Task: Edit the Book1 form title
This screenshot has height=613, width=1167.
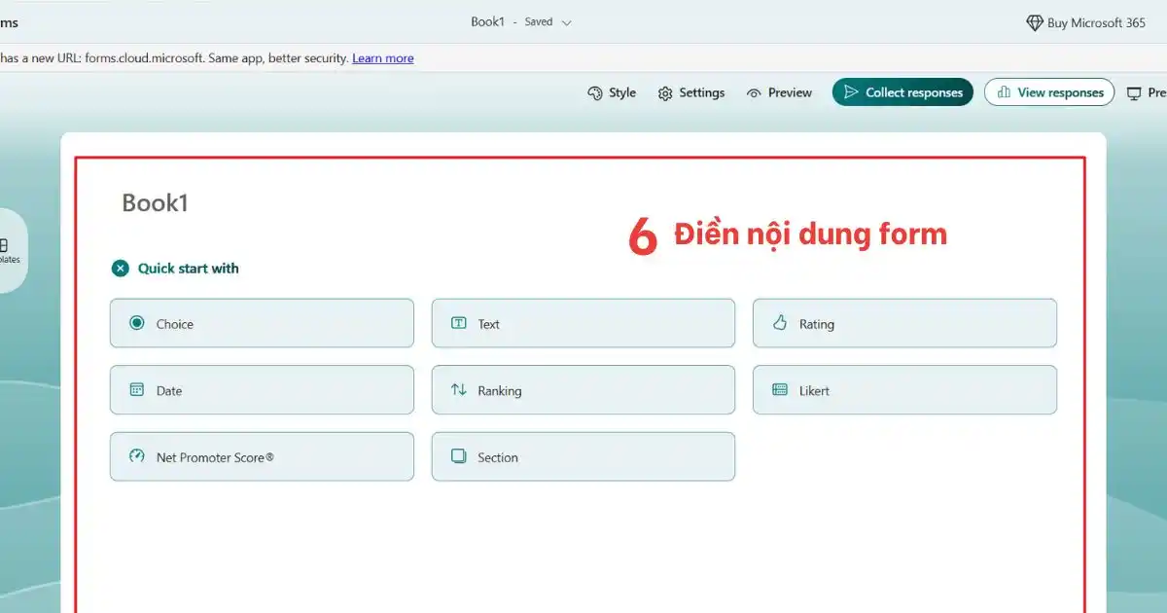Action: [155, 202]
